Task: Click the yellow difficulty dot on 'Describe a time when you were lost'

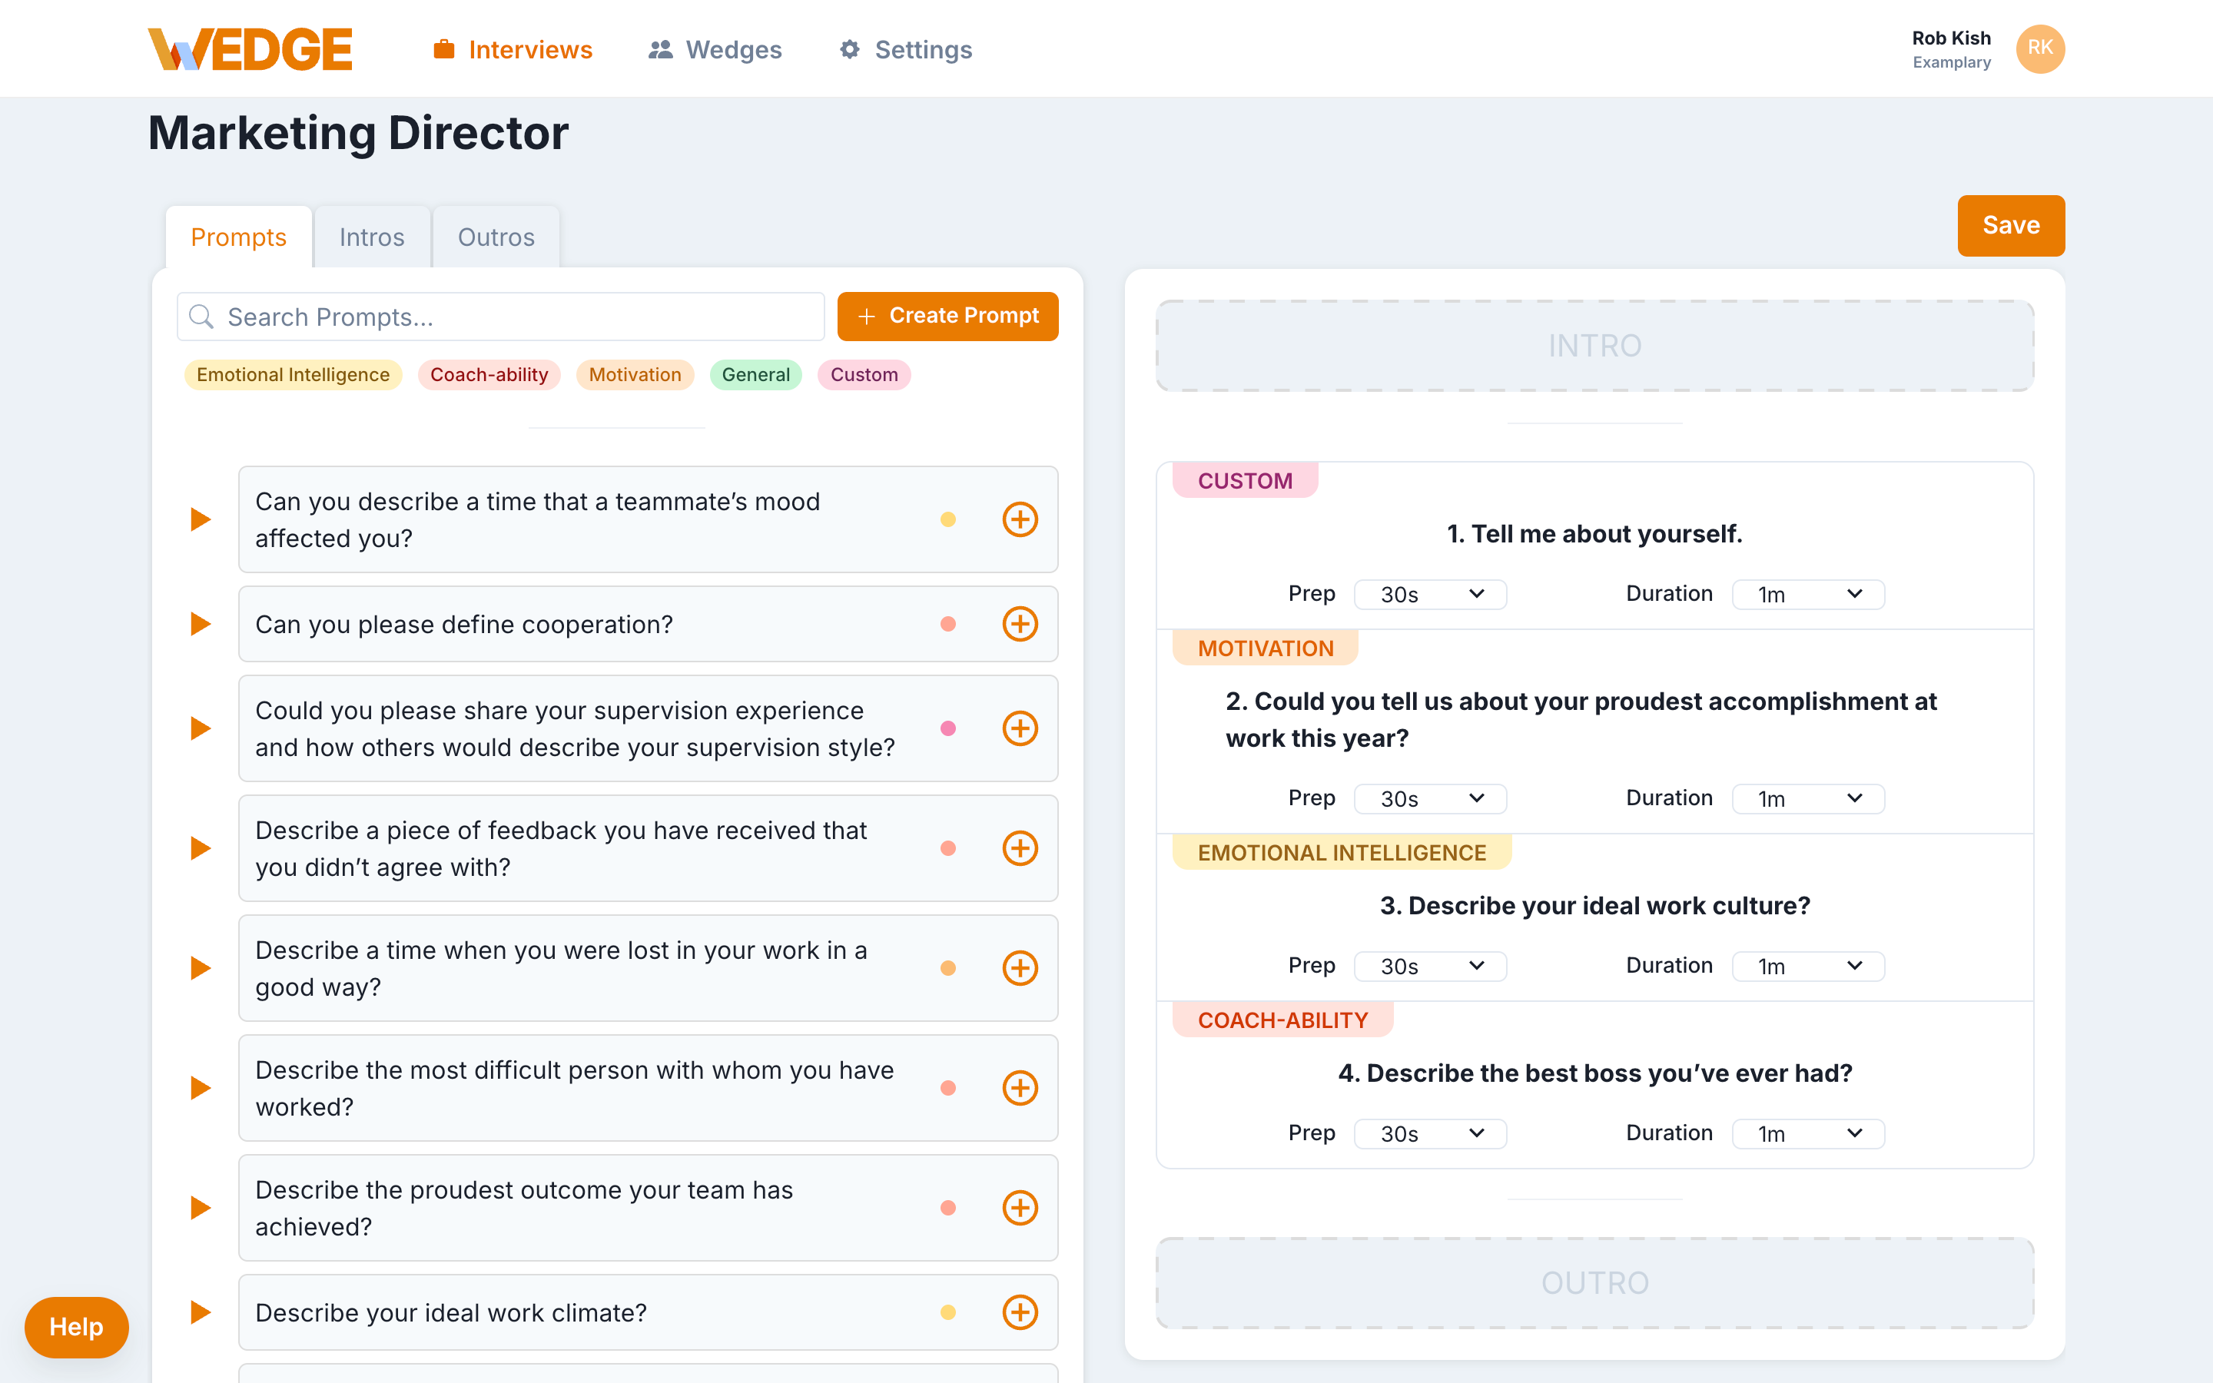Action: (x=949, y=968)
